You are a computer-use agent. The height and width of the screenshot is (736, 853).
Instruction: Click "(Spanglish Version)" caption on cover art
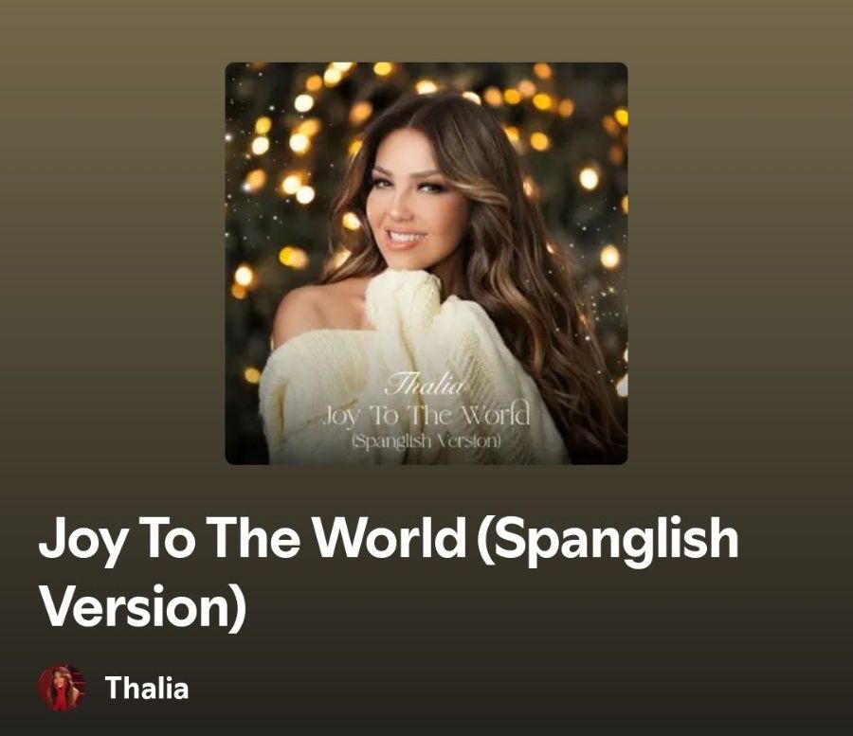click(426, 440)
